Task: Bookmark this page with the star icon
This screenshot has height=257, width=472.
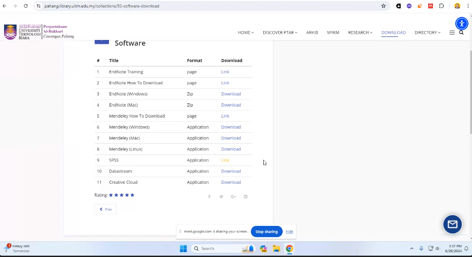Action: point(383,6)
